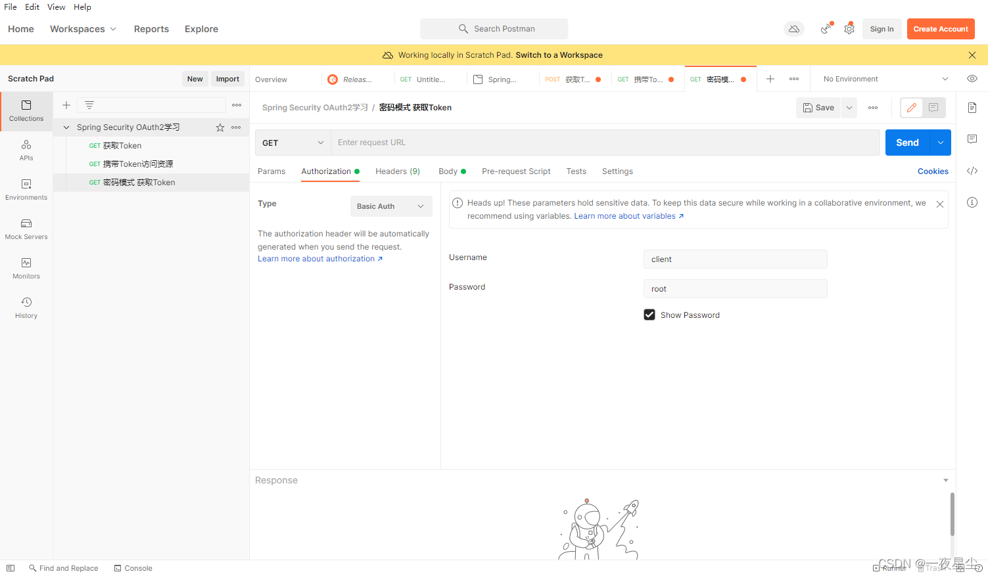Switch to the Body tab
This screenshot has height=576, width=988.
click(452, 171)
